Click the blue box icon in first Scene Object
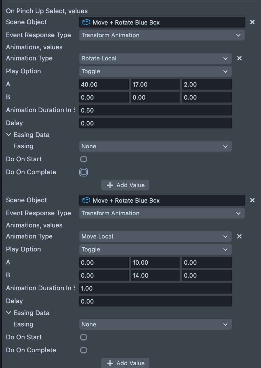The height and width of the screenshot is (368, 261). (x=86, y=22)
